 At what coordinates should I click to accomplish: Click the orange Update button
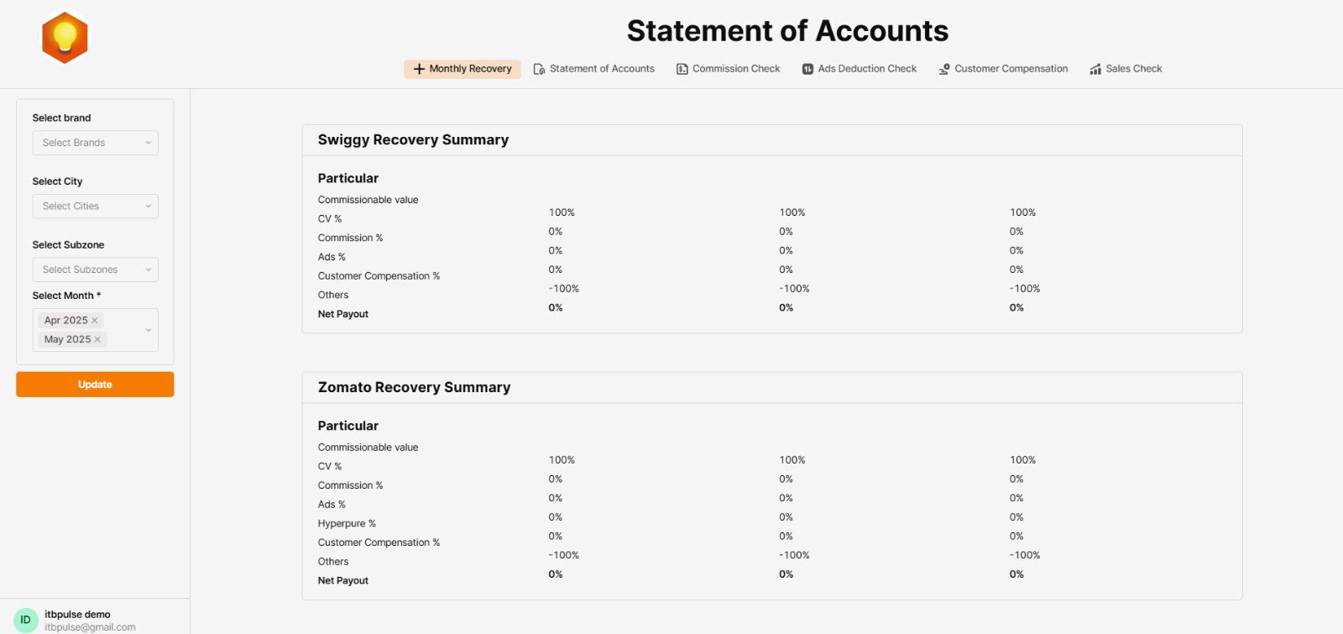point(94,384)
